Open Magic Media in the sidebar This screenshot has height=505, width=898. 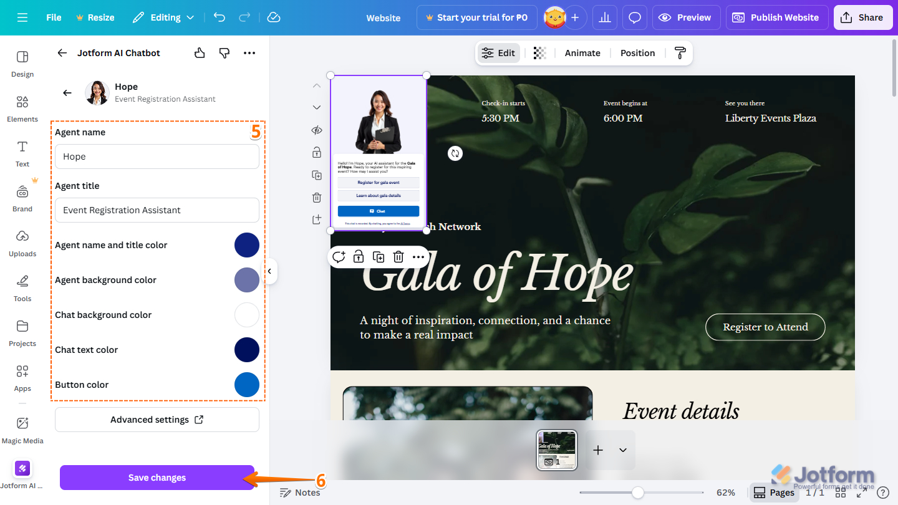click(22, 430)
